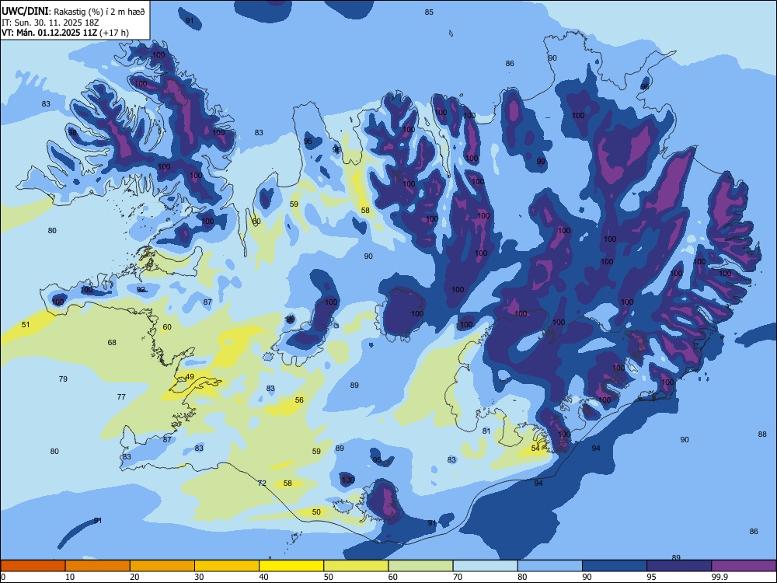Click the humidity value '85' on the map
The width and height of the screenshot is (777, 583).
click(x=429, y=12)
